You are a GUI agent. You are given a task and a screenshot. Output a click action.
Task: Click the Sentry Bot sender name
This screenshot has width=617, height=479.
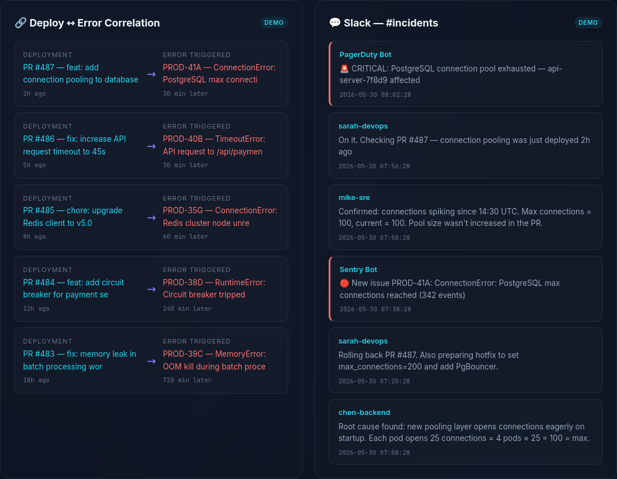tap(358, 269)
